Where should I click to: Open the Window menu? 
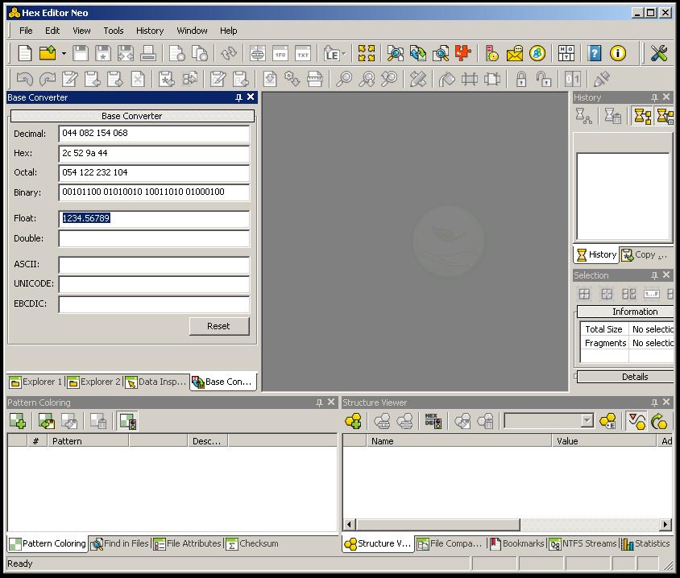coord(192,31)
